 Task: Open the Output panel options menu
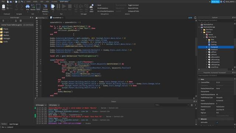(x=195, y=105)
